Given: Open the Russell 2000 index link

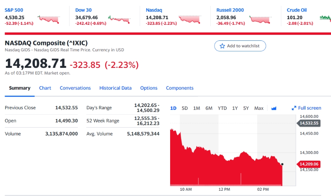Looking at the screenshot, I should point(230,10).
